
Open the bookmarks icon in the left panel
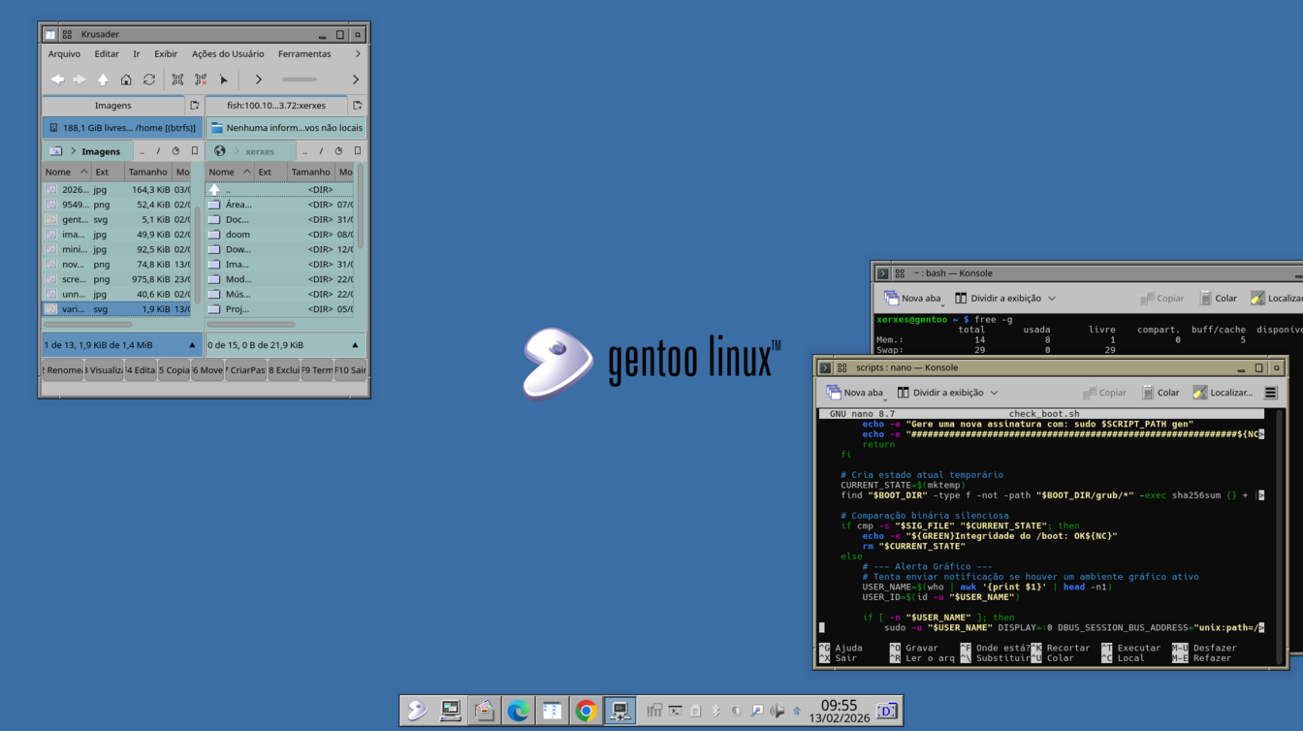(195, 151)
